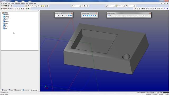The height and width of the screenshot is (95, 169).
Task: Click the green gem icon in second toolbar row
Action: 28,9
